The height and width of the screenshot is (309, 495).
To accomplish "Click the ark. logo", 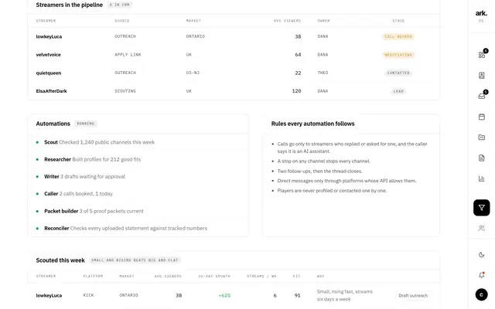I will (x=481, y=13).
